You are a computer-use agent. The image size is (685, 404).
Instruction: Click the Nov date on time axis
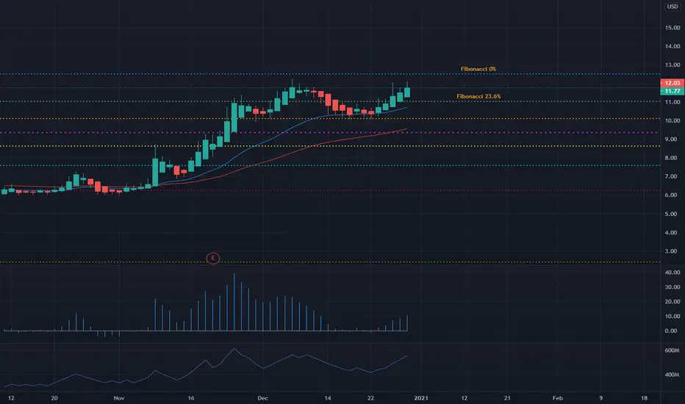[119, 398]
